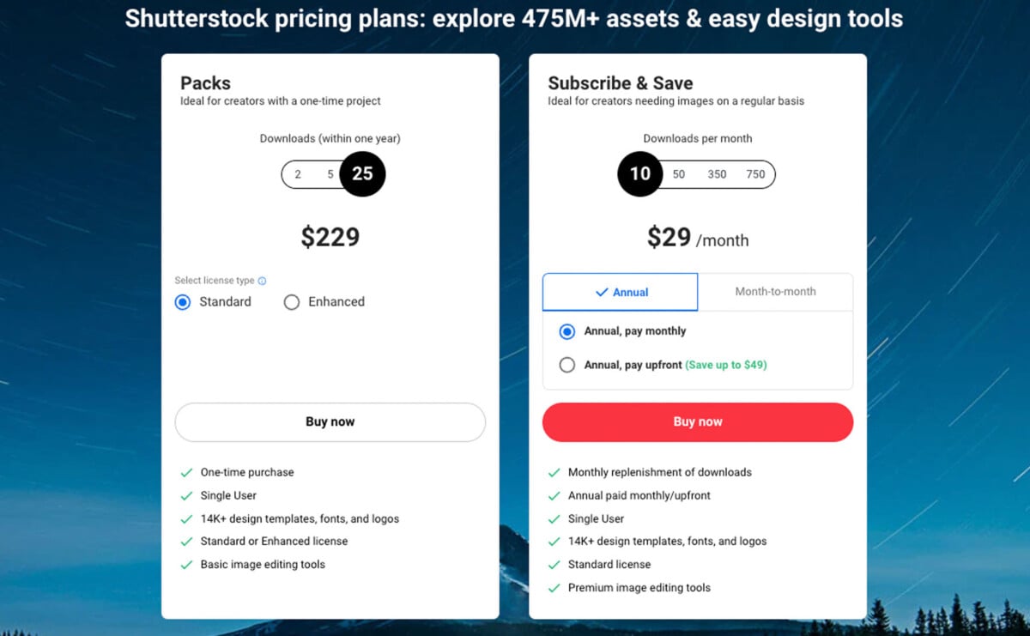Choose Annual, pay upfront option

tap(567, 365)
